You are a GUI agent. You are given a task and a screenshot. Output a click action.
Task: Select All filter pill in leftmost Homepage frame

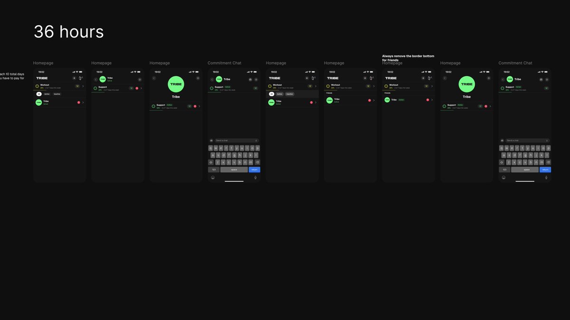coord(39,94)
